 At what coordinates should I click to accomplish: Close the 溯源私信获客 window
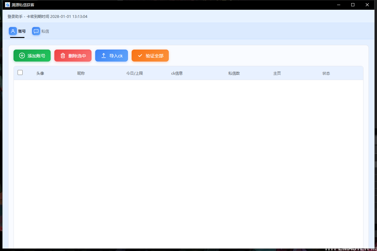[x=367, y=5]
